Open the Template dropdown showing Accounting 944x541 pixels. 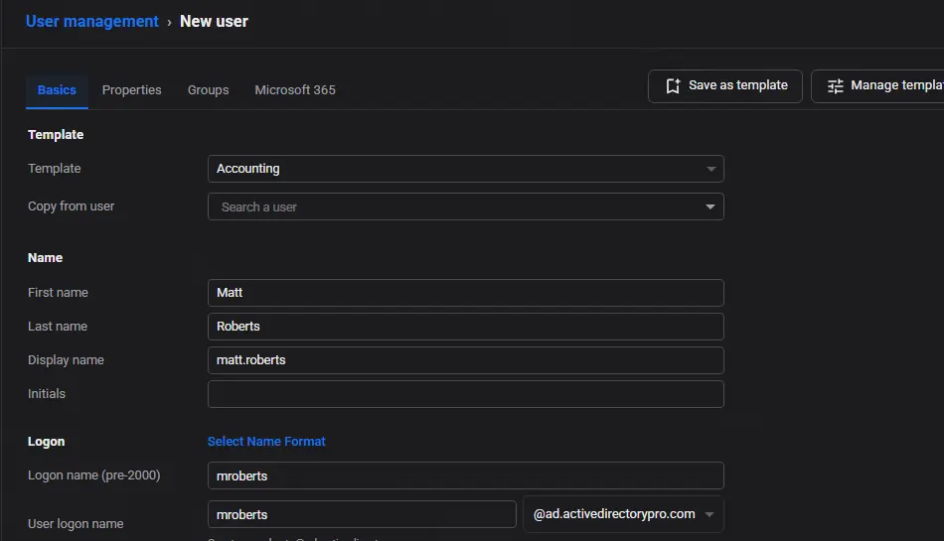point(465,169)
